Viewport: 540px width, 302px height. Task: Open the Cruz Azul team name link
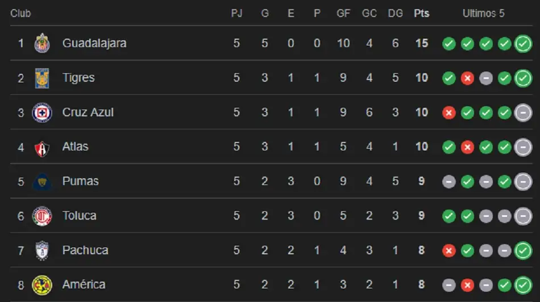(x=88, y=112)
